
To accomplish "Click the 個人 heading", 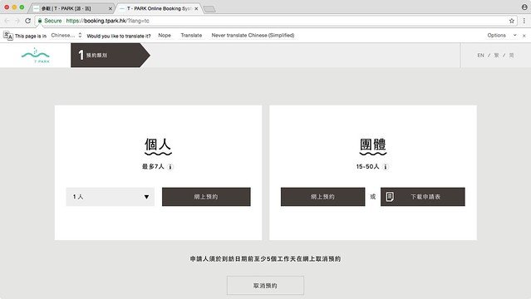I will (x=158, y=145).
